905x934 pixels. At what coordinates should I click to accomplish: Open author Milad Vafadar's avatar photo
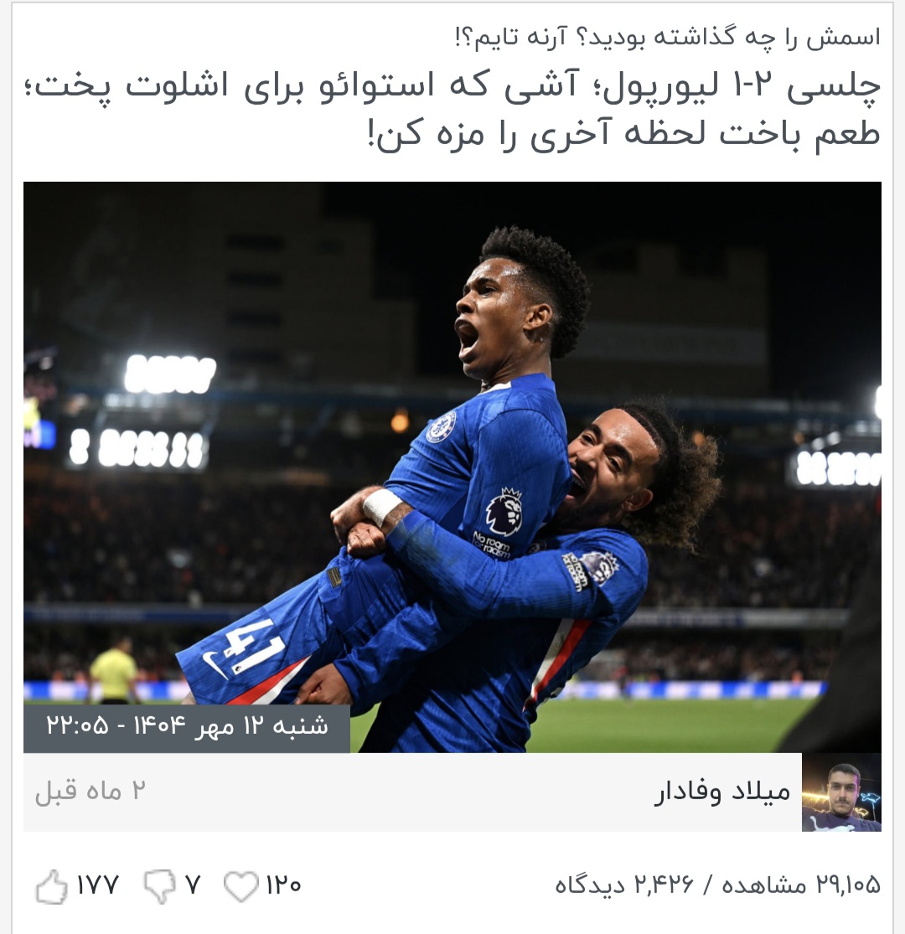coord(841,792)
